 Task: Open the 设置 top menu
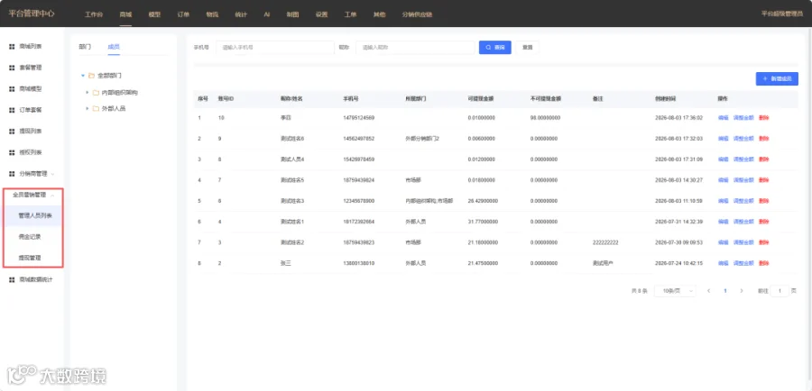tap(321, 14)
